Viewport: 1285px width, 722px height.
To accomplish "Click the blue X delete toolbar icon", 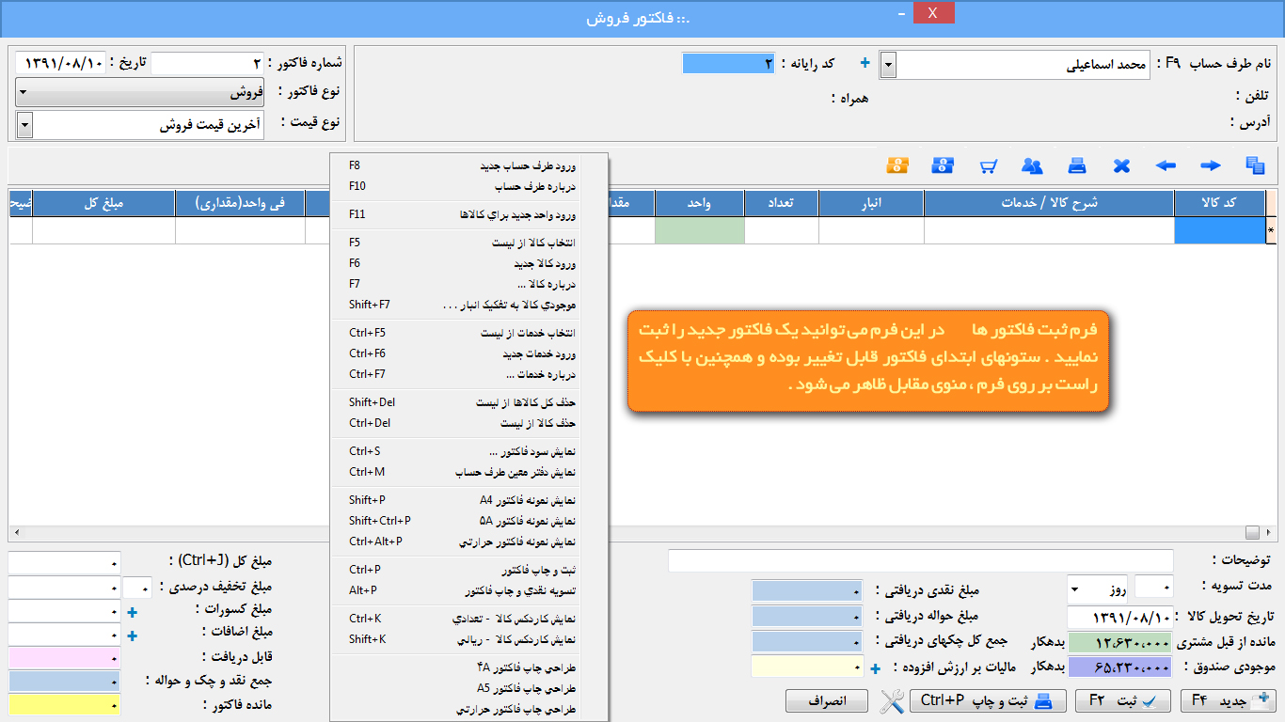I will pos(1121,166).
